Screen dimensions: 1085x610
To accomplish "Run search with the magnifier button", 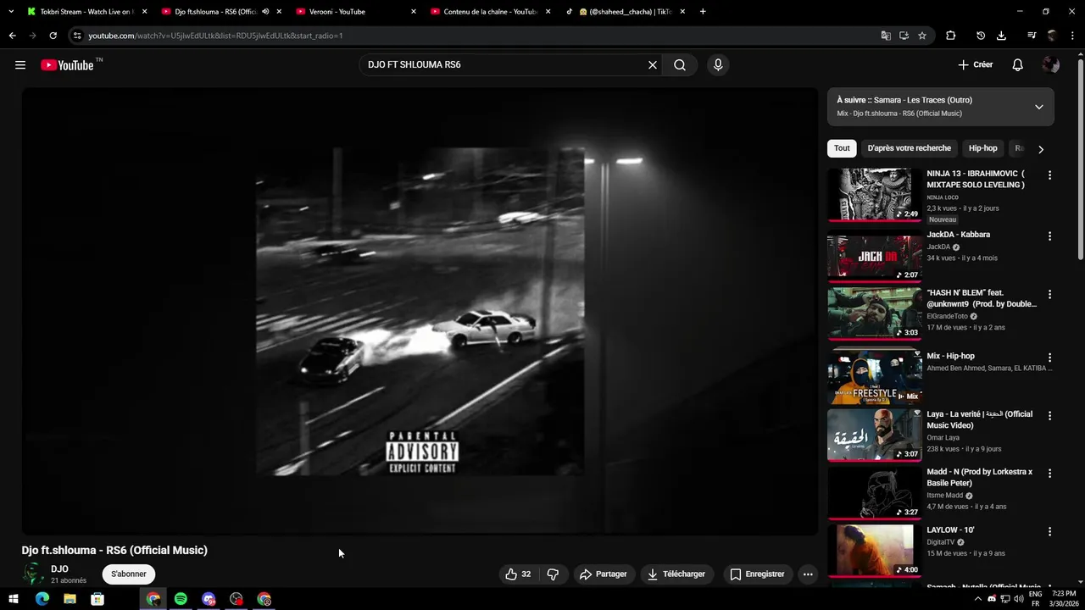I will [x=680, y=65].
